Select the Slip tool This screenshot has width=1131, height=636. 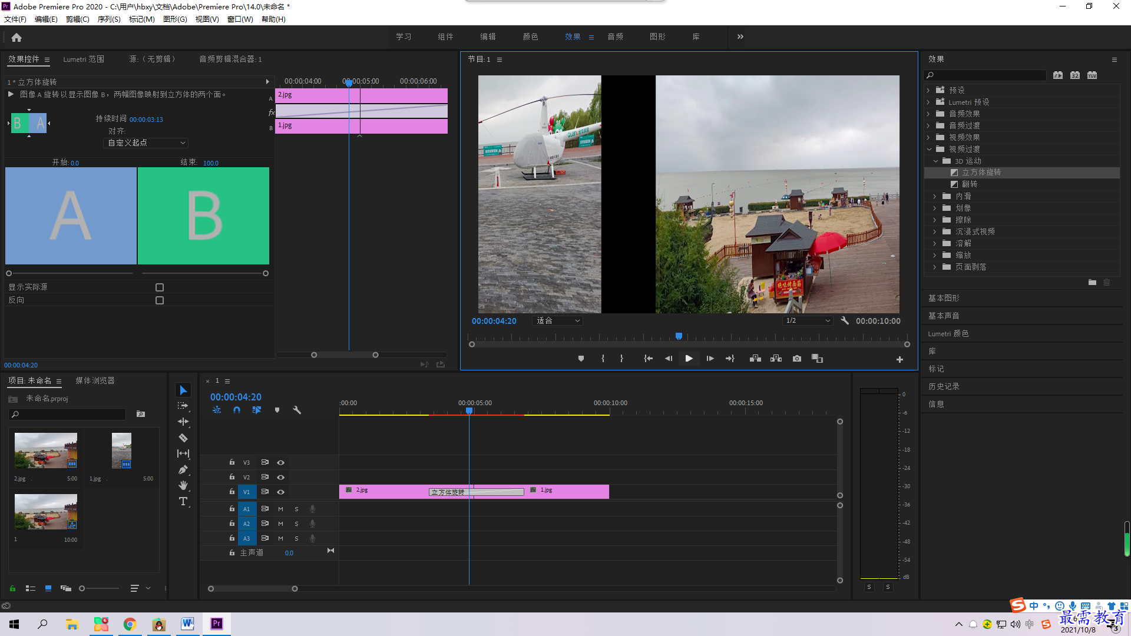pyautogui.click(x=183, y=453)
